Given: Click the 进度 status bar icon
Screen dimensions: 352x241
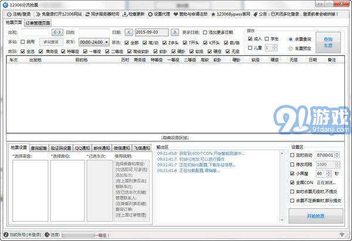Looking at the screenshot, I should (47, 235).
